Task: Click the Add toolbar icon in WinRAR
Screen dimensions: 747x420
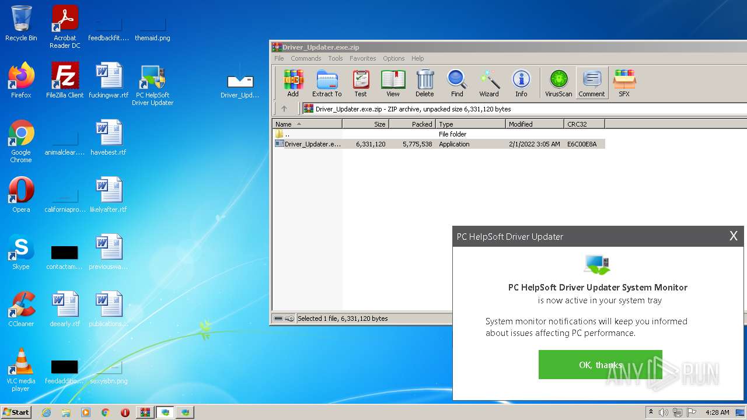Action: (x=293, y=83)
